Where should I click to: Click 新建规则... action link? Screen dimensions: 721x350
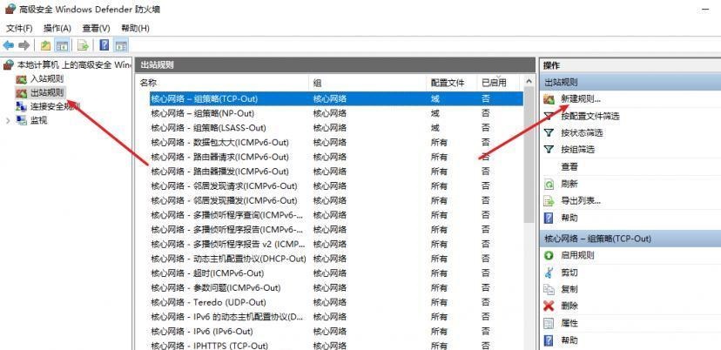tap(581, 99)
